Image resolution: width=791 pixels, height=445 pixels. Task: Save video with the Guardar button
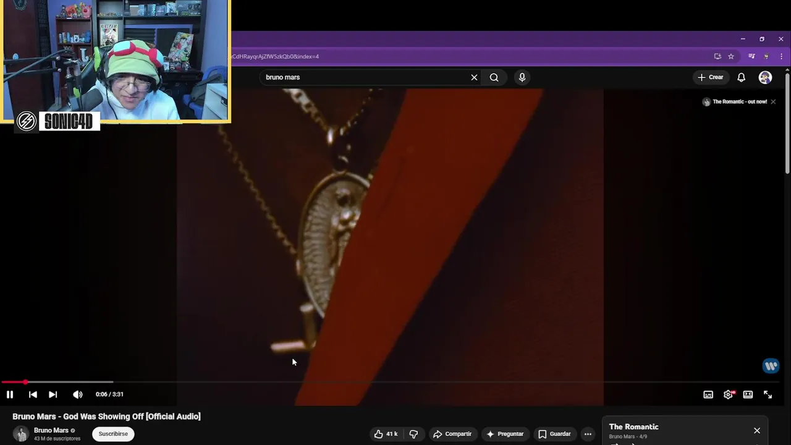click(554, 434)
